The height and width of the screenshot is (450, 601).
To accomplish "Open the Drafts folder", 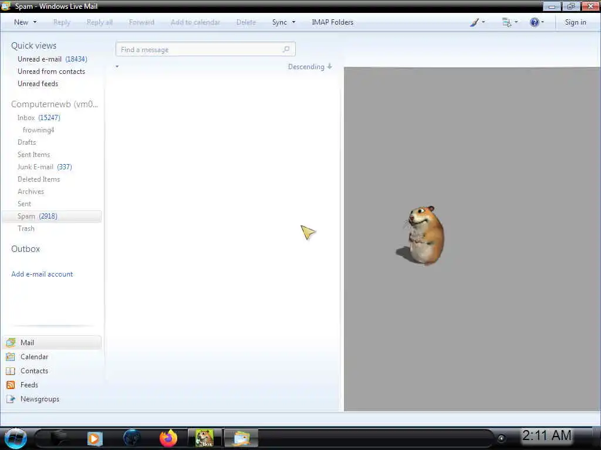I will pos(26,142).
